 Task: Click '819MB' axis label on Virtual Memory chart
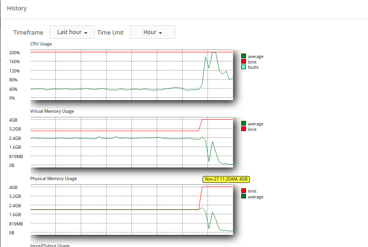16,156
